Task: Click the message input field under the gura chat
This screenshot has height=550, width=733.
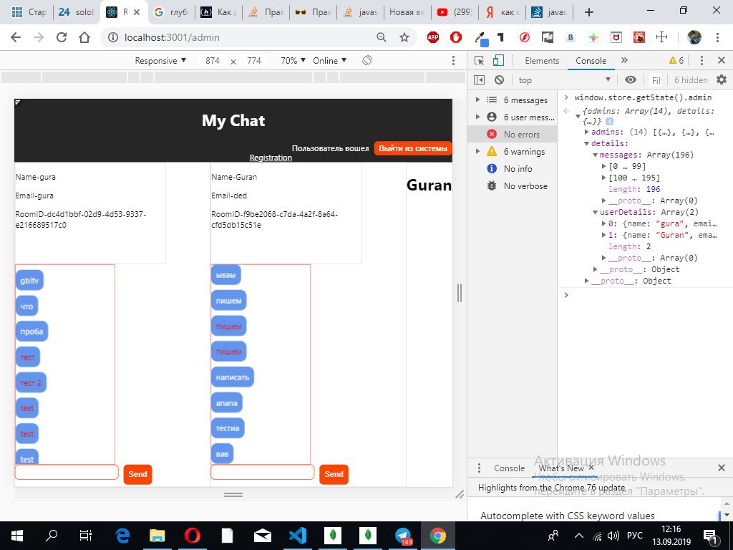Action: coord(67,473)
